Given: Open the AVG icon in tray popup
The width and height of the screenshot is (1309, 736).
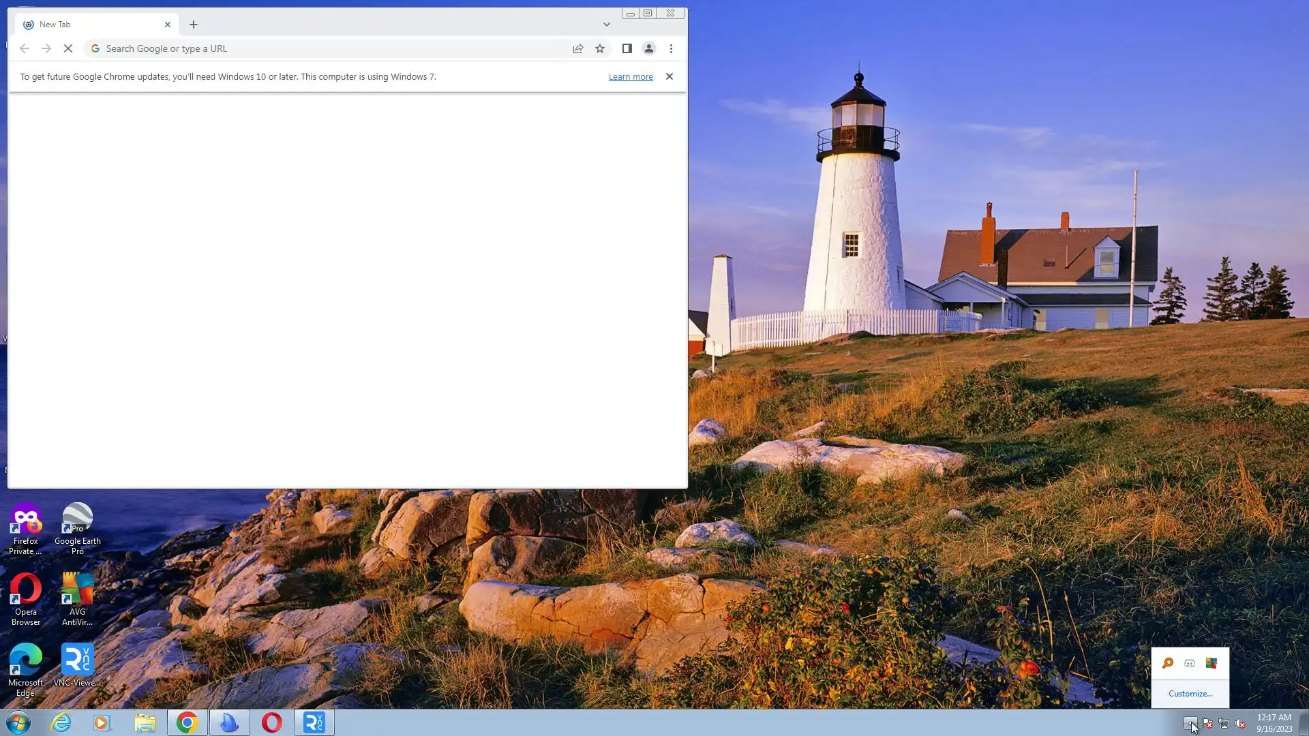Looking at the screenshot, I should tap(1212, 663).
